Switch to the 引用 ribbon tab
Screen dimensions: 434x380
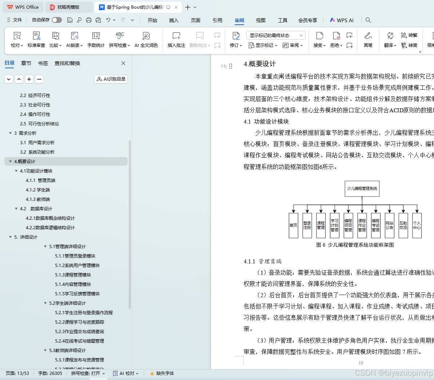pyautogui.click(x=217, y=20)
